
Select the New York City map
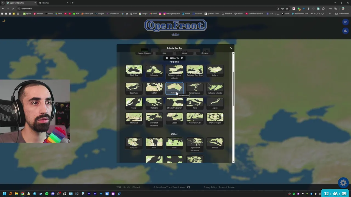[x=195, y=118]
